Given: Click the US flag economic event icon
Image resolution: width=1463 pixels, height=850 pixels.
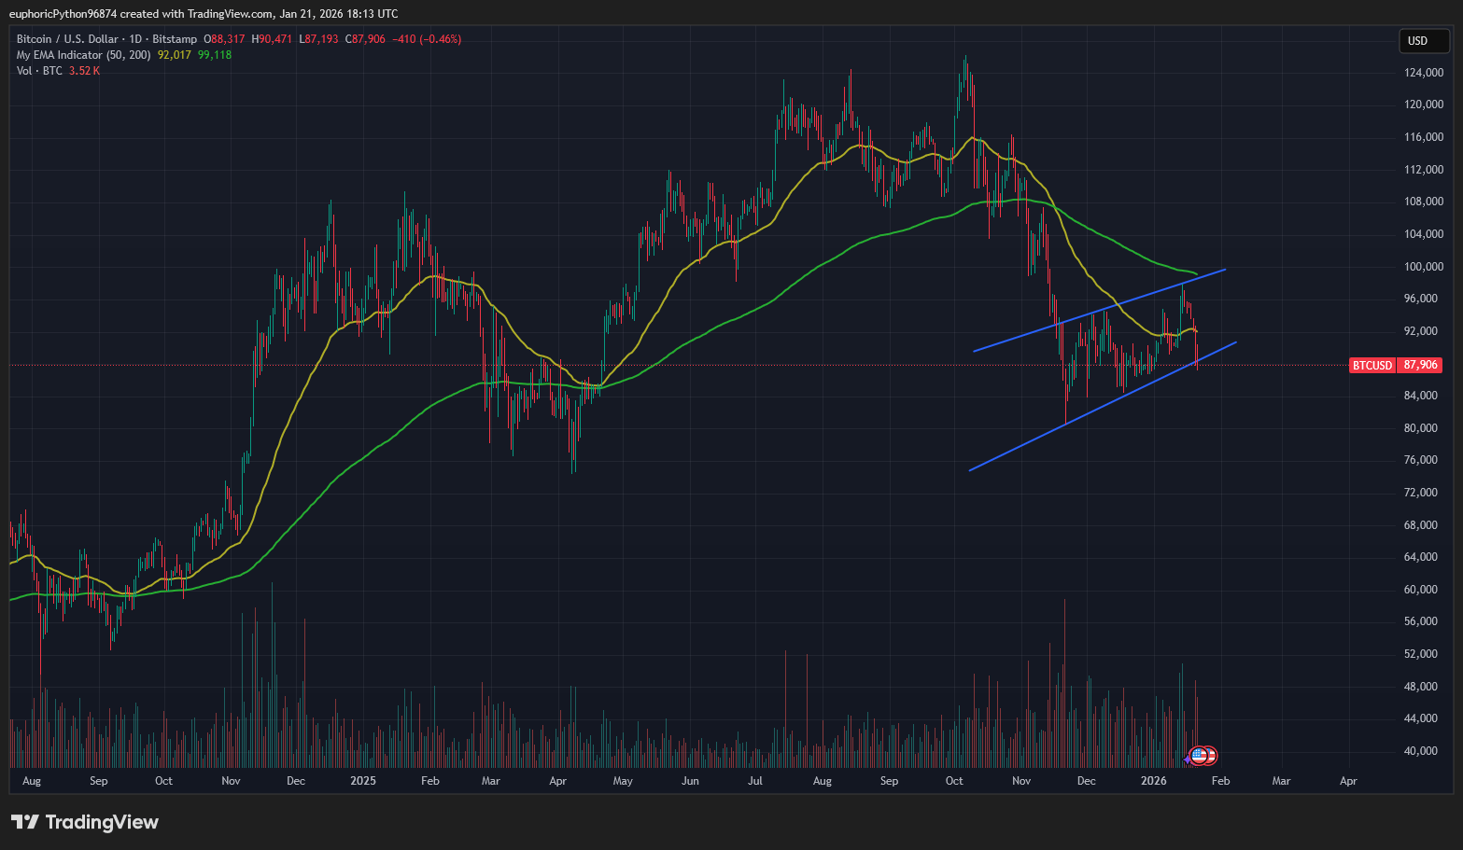Looking at the screenshot, I should click(1199, 756).
